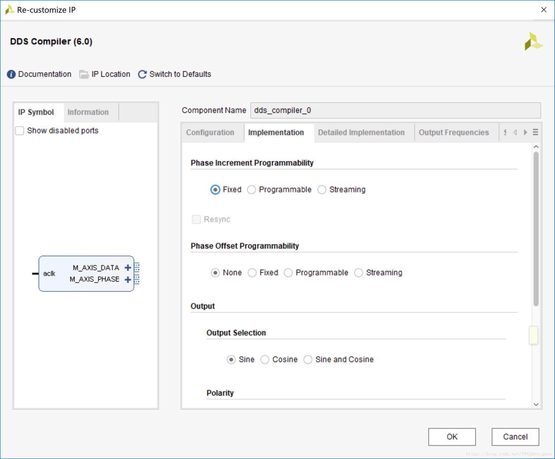Click the Switch to Defaults refresh icon

[142, 74]
